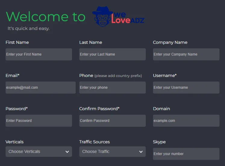This screenshot has height=166, width=225.
Task: Open the Choose Verticals dropdown
Action: (x=39, y=152)
